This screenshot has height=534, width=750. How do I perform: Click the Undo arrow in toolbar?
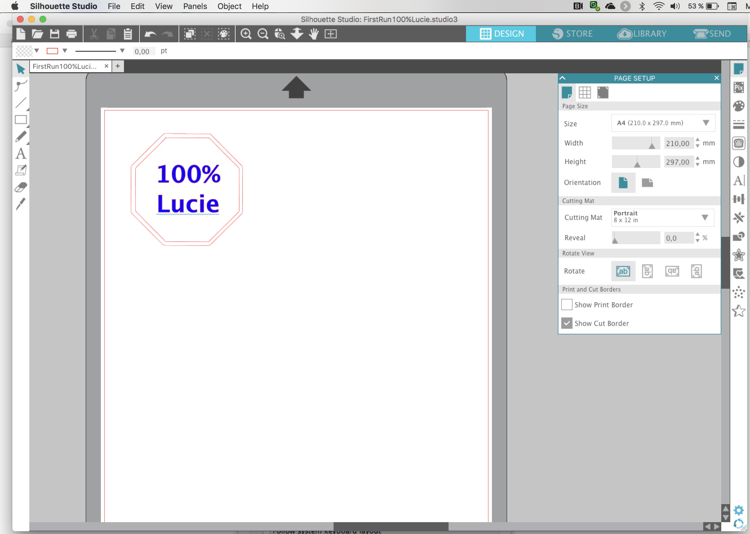tap(150, 34)
